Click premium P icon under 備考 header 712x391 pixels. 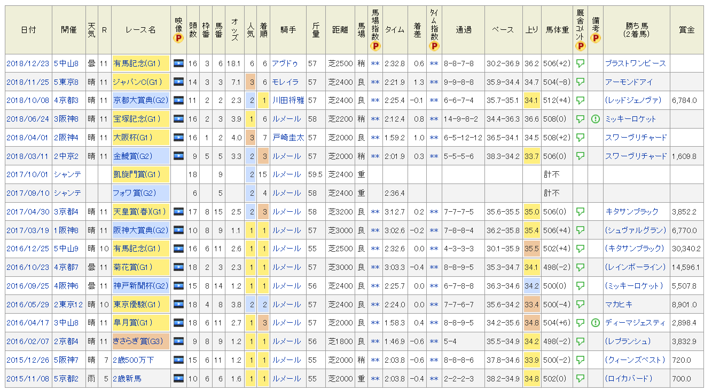[x=595, y=38]
